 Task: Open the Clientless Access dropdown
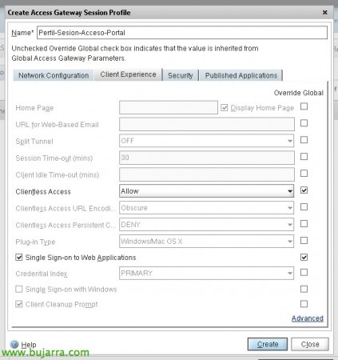pos(206,191)
